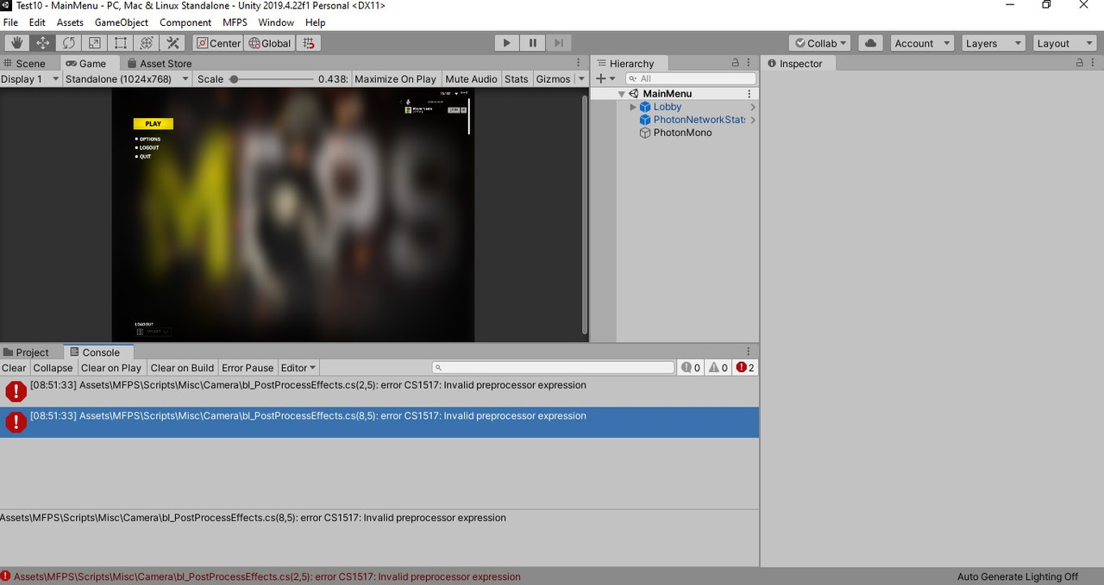Start Play mode
Viewport: 1104px width, 585px height.
click(x=507, y=43)
